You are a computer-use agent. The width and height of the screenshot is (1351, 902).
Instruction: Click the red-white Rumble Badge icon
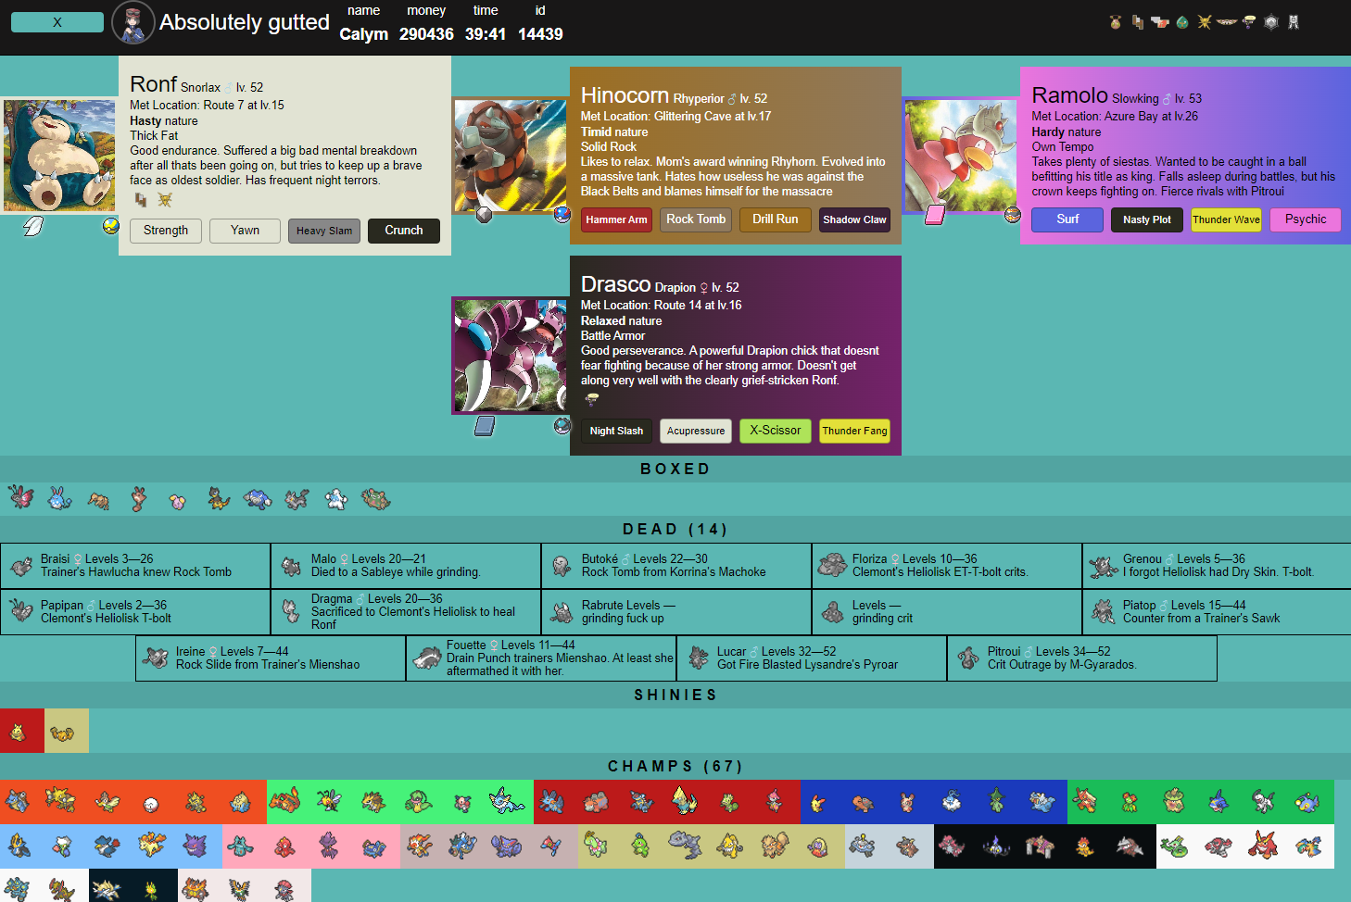(x=1160, y=22)
